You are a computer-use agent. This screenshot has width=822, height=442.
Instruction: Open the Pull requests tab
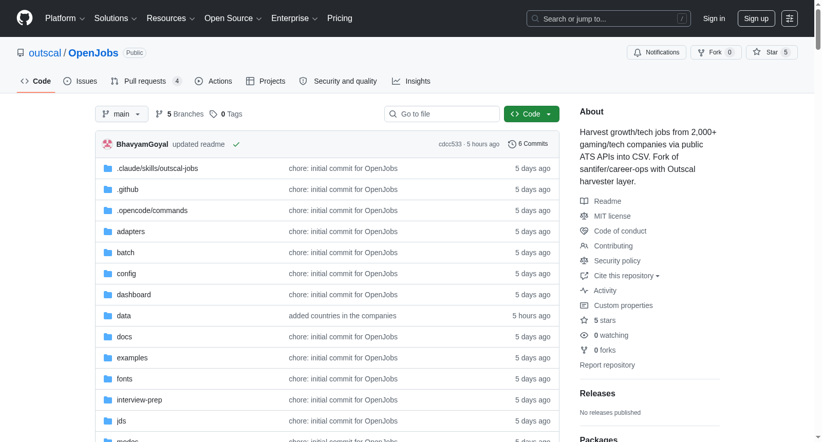[146, 81]
